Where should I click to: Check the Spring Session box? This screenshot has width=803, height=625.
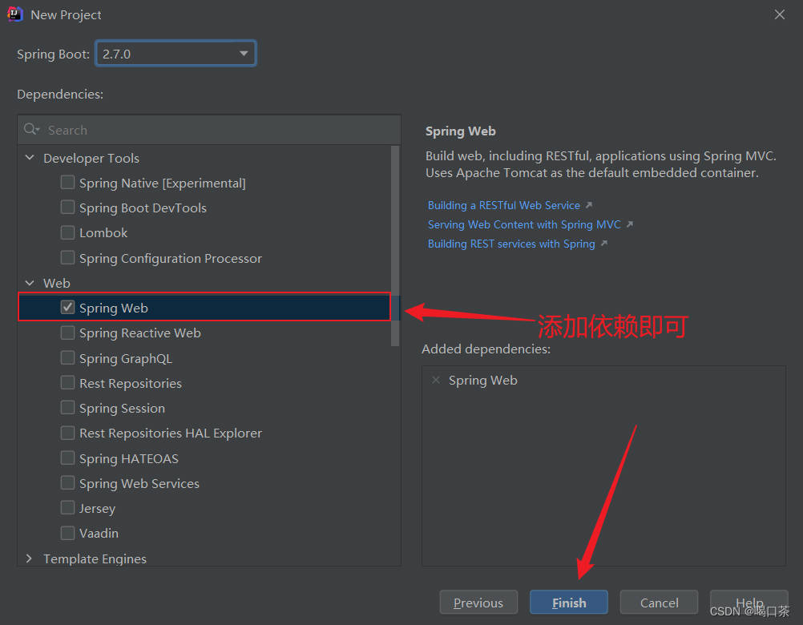(67, 408)
